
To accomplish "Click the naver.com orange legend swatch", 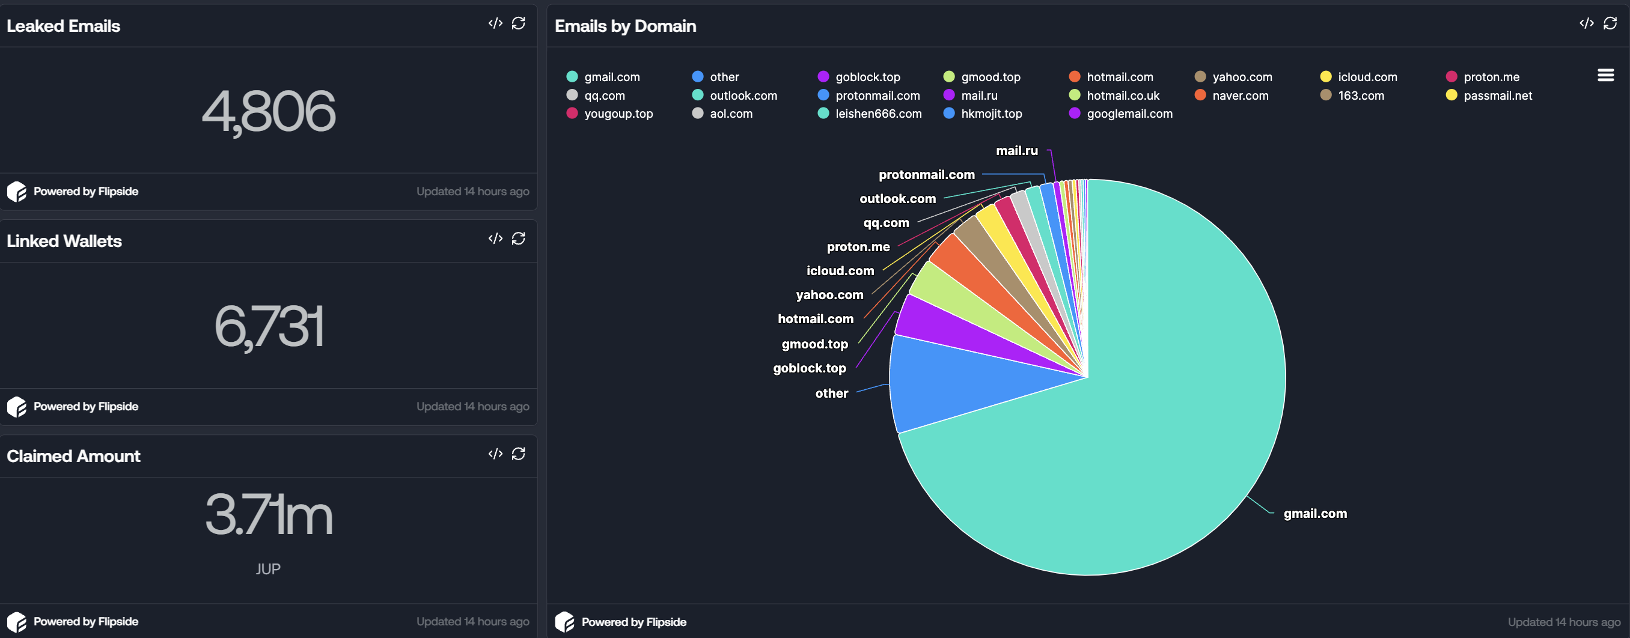I will 1200,96.
